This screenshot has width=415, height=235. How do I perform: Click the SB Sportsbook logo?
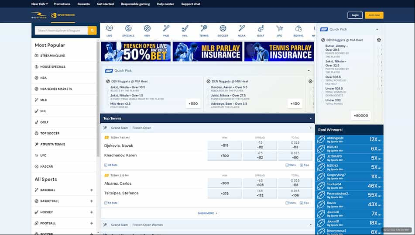point(63,15)
